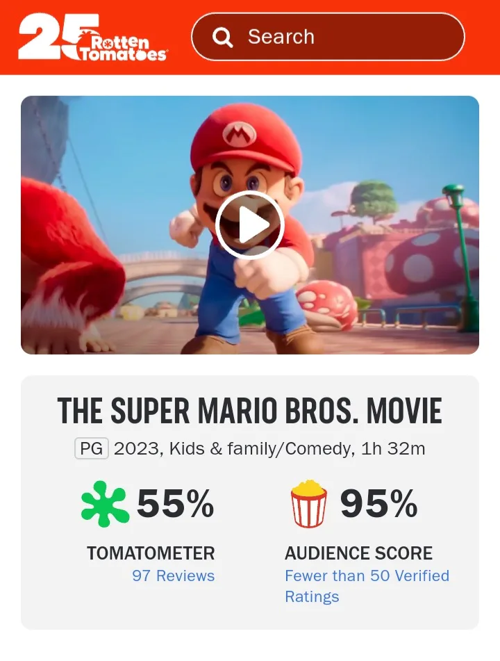Click the green splat Tomatometer icon
500x661 pixels.
(105, 504)
